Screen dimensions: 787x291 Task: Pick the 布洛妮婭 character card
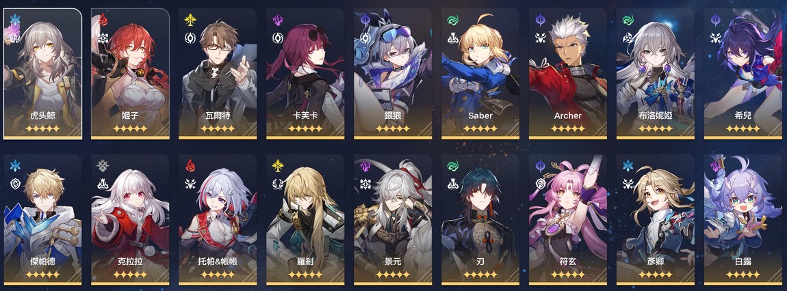[x=656, y=74]
